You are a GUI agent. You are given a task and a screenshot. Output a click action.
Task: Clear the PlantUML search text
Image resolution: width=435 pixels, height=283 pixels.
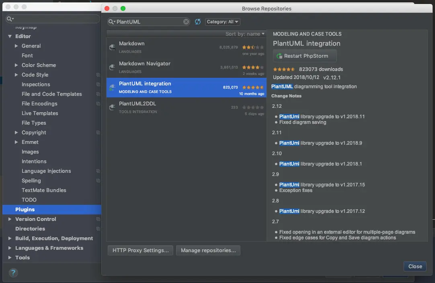coord(186,22)
